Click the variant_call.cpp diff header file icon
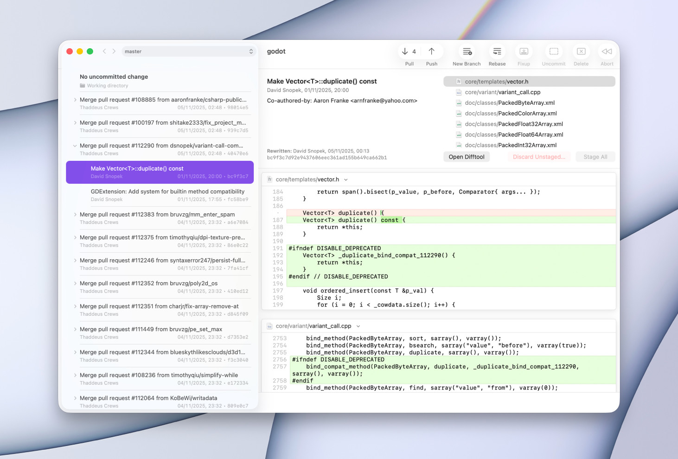The height and width of the screenshot is (459, 678). (269, 326)
